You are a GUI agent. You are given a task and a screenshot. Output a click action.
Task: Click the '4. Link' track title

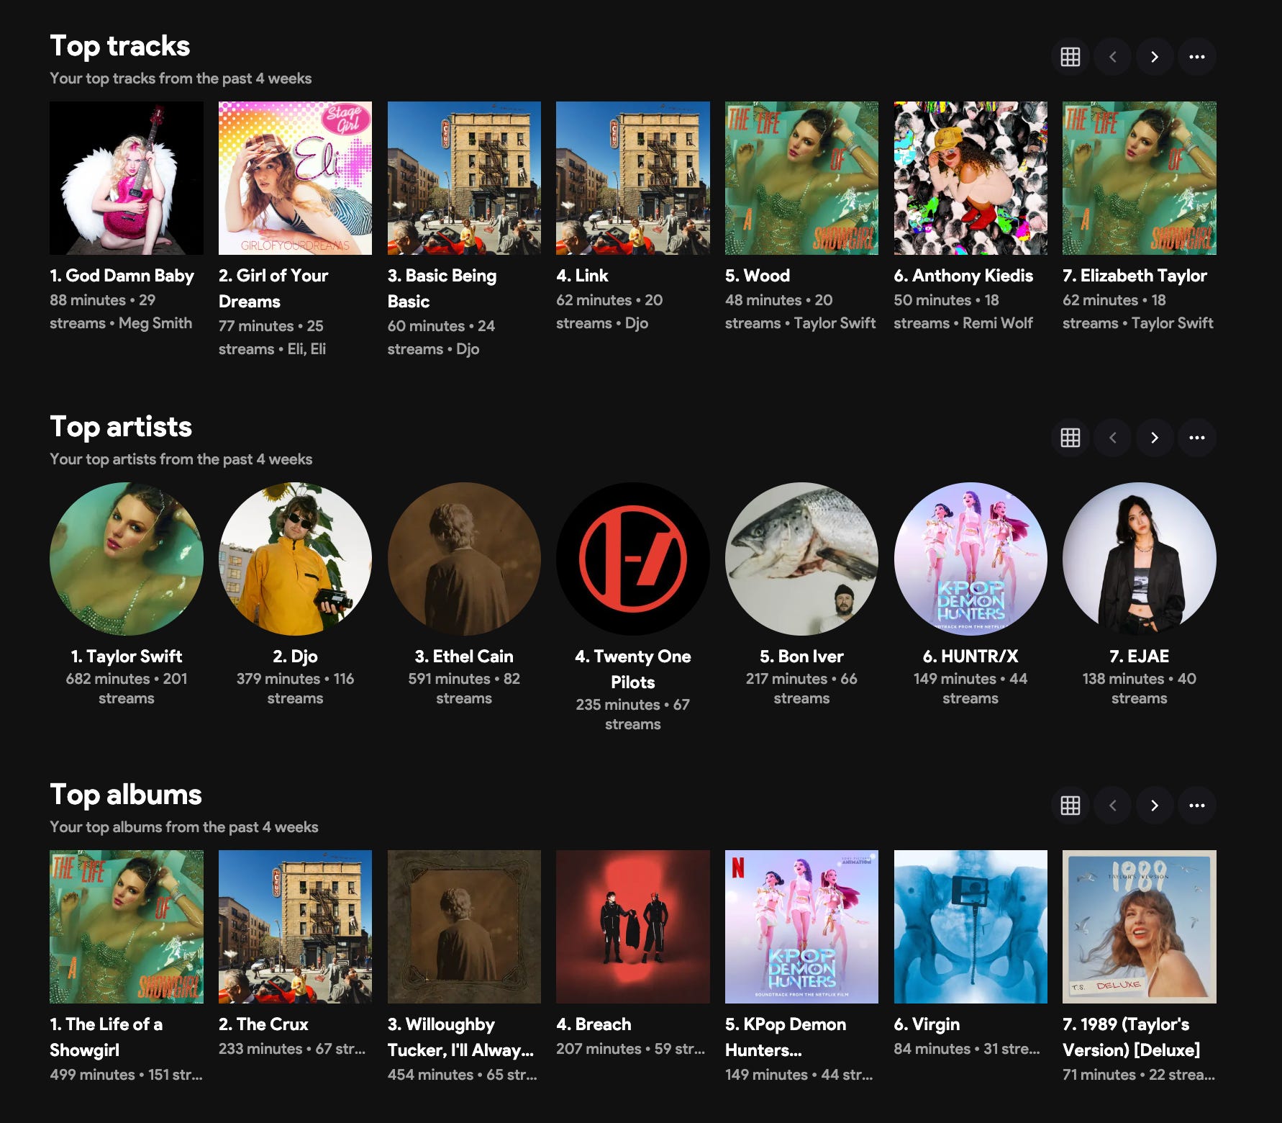click(x=582, y=276)
